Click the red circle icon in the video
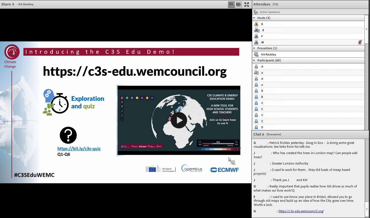Viewport: 370px width, 218px height. coord(122,98)
